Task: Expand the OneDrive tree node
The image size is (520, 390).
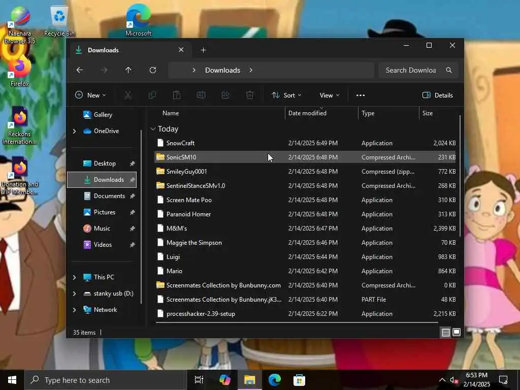Action: 74,132
